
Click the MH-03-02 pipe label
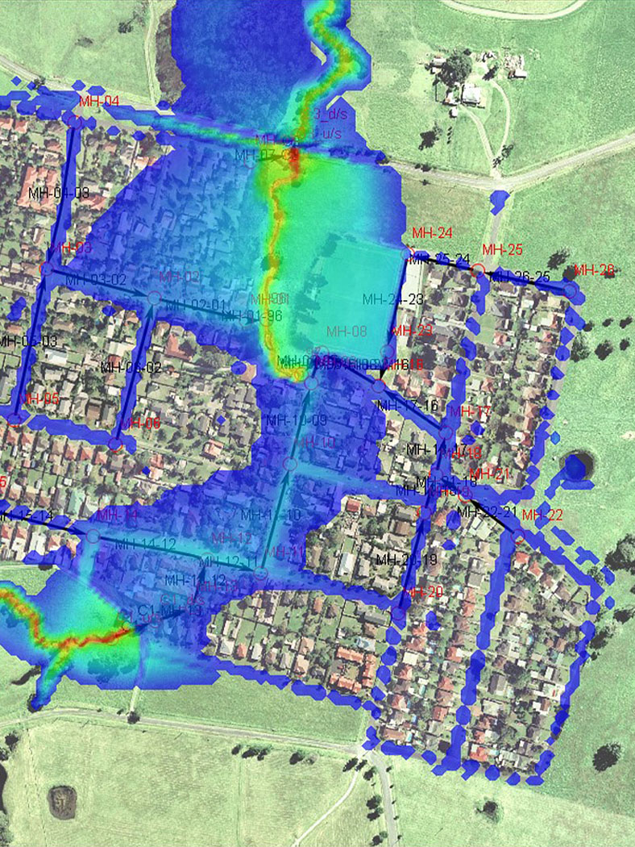[96, 280]
